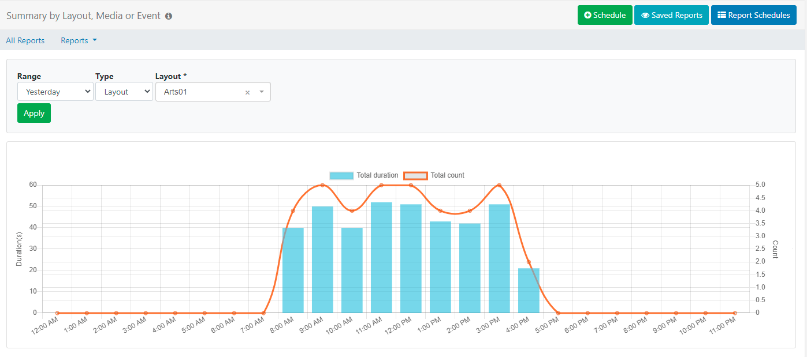Click the Arts01 layout selection field

(x=199, y=92)
